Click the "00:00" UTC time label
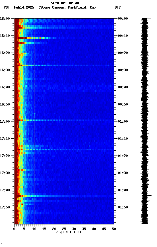 pyautogui.click(x=123, y=19)
